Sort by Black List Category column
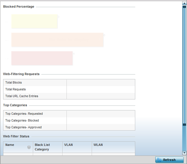The image size is (187, 164). coord(48,147)
